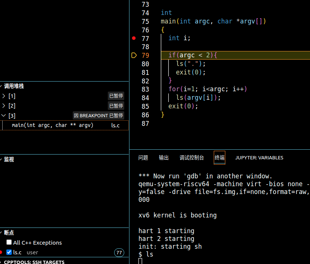Viewport: 310px width, 264px height.
Task: Click the red breakpoint dot at line 77
Action: click(134, 38)
